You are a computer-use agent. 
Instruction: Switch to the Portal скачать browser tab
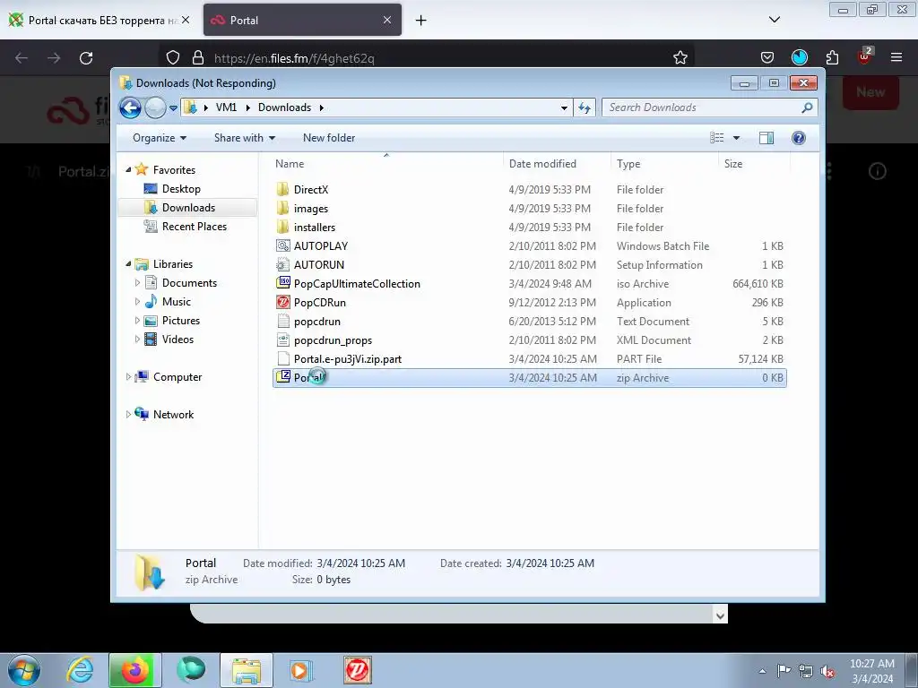(100, 21)
